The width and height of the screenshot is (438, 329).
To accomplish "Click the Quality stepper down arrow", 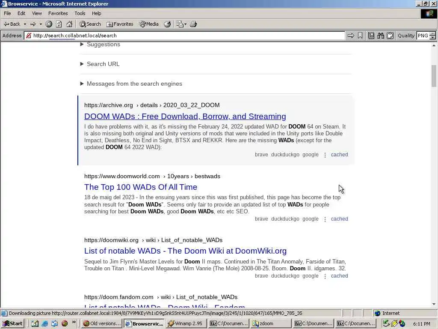I will [x=433, y=38].
